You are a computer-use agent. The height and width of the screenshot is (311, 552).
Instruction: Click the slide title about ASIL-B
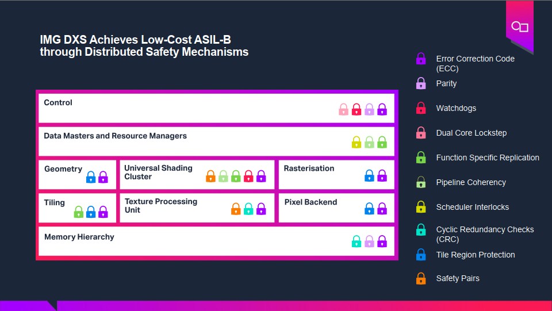144,46
